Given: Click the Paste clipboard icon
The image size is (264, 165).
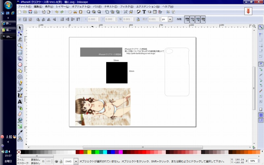Looking at the screenshot, I should tap(81, 12).
